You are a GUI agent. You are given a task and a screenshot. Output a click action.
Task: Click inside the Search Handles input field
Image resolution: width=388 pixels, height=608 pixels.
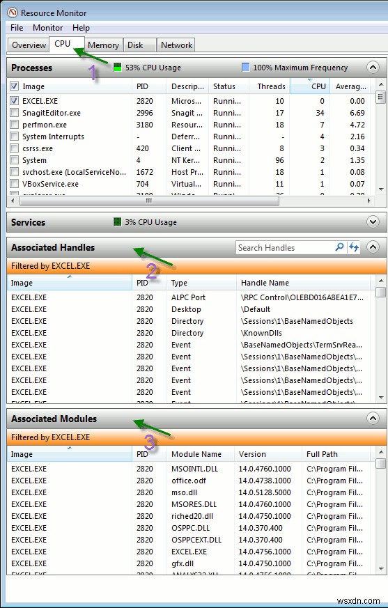(285, 247)
